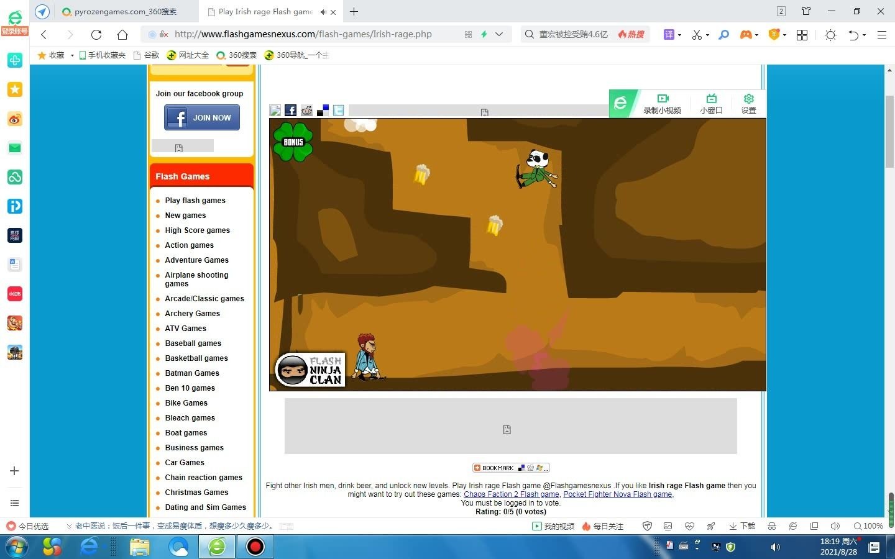The image size is (895, 559).
Task: Open Airplane shooting games link
Action: (x=196, y=279)
